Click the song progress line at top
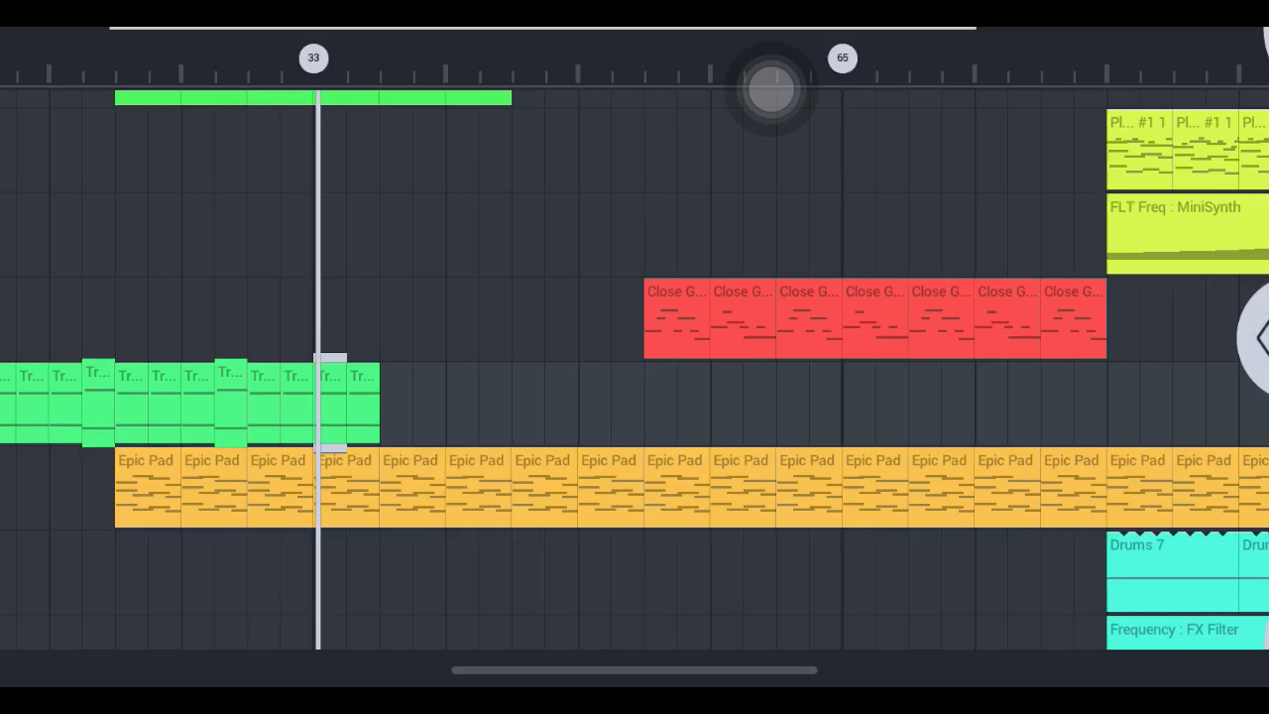 542,28
